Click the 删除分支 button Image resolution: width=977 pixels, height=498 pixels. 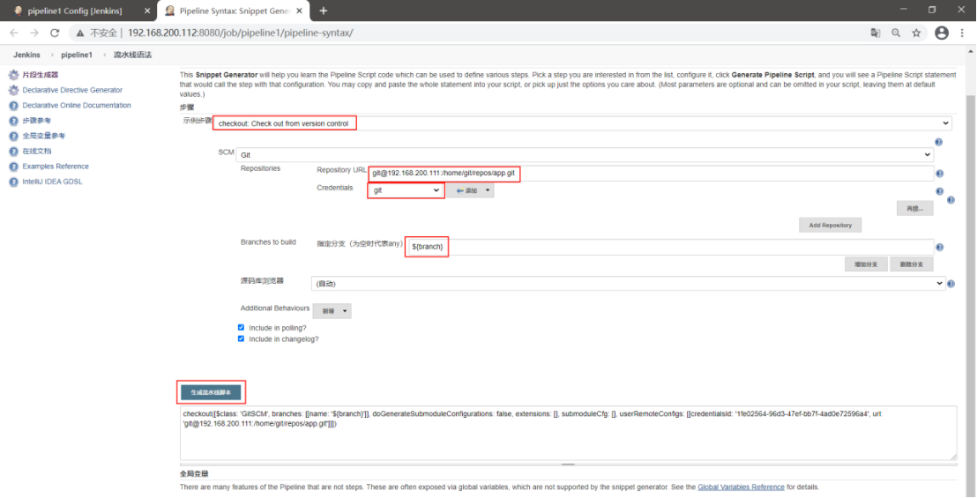[x=911, y=264]
